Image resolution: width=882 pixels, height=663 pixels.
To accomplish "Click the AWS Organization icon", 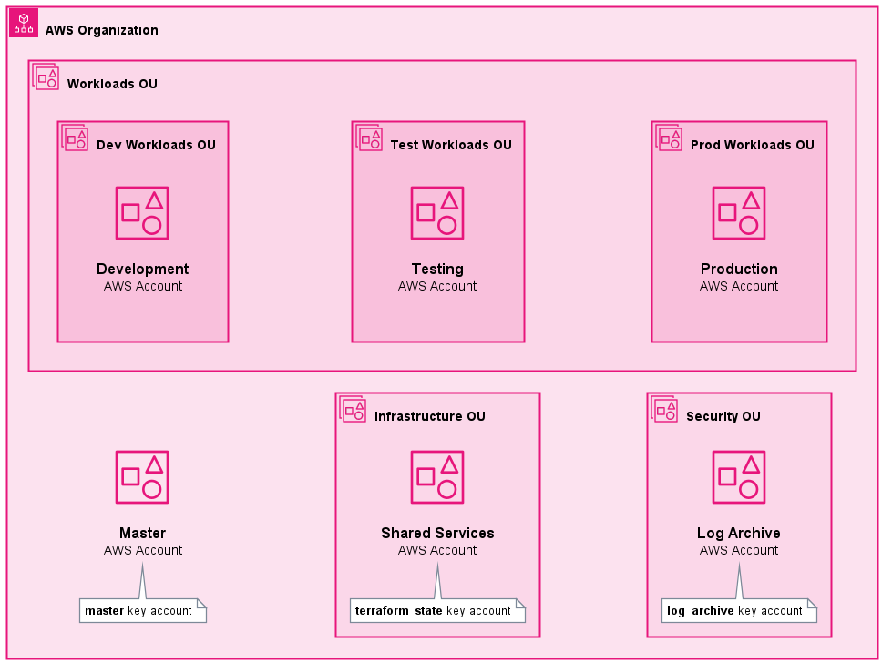I will pyautogui.click(x=24, y=23).
